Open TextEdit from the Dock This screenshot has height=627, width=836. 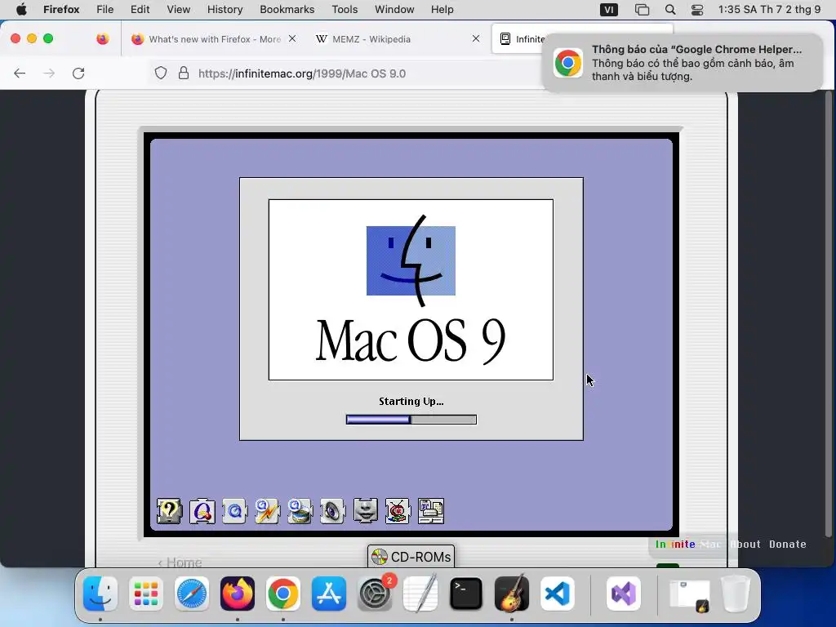coord(420,594)
